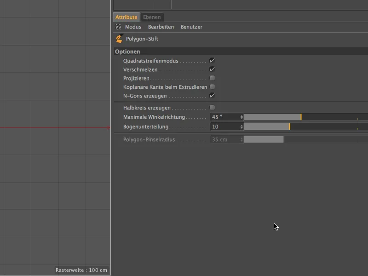Screen dimensions: 368x276
Task: Check Koplanare Kante beim Extrudieren
Action: [x=212, y=87]
